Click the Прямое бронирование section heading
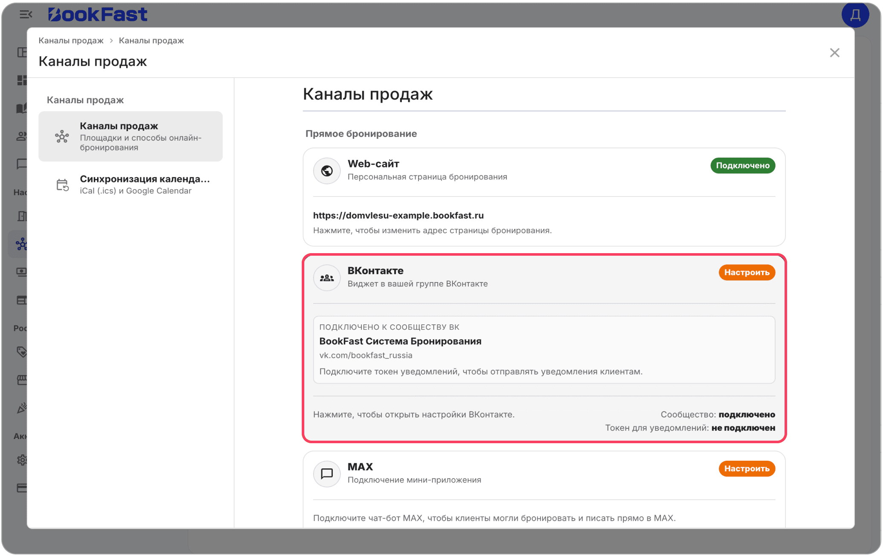 (361, 134)
